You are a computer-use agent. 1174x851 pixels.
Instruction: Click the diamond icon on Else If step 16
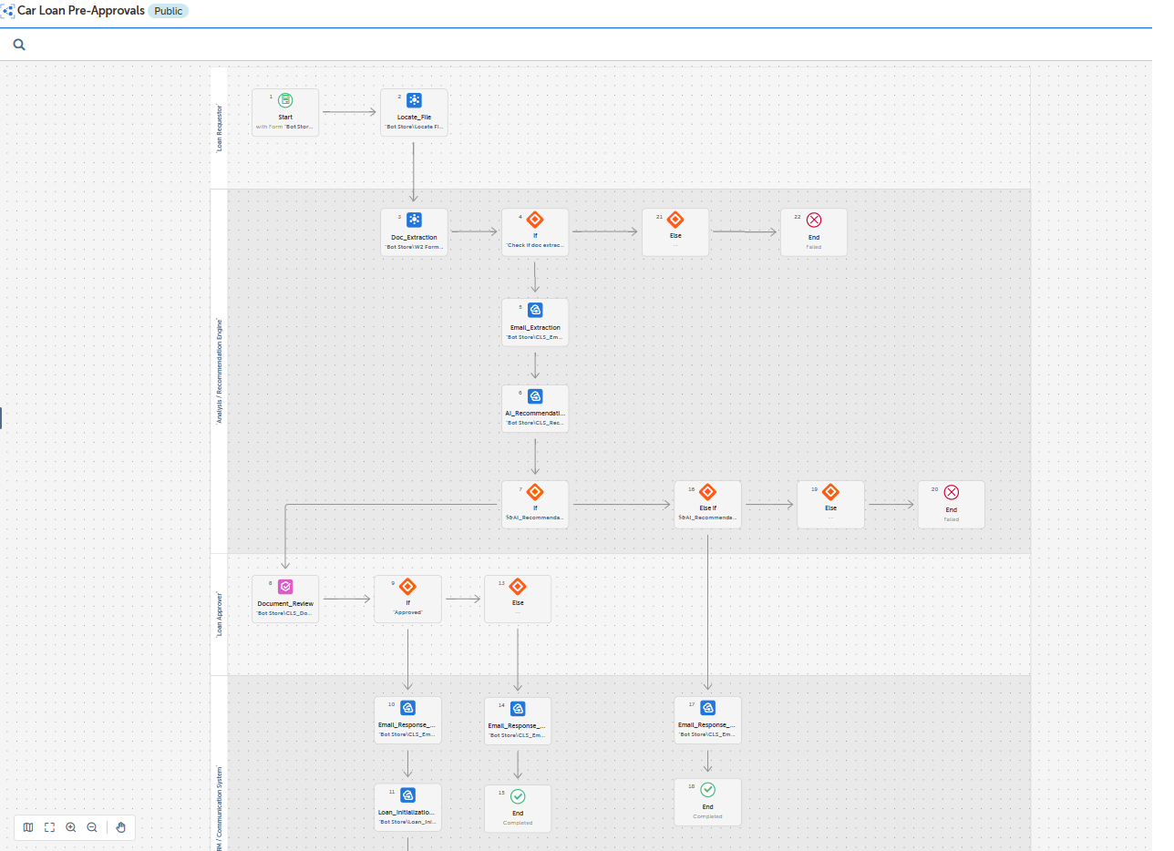click(707, 492)
